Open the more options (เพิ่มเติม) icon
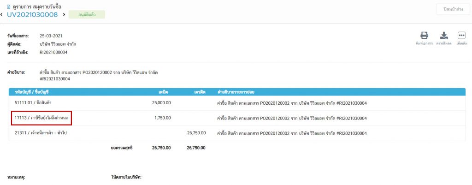Screen dimensions: 472x185 461,36
